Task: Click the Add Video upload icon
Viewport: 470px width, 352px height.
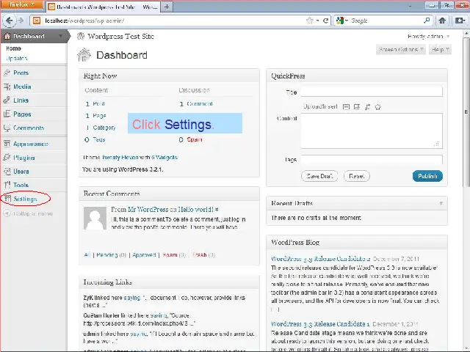Action: (x=357, y=107)
